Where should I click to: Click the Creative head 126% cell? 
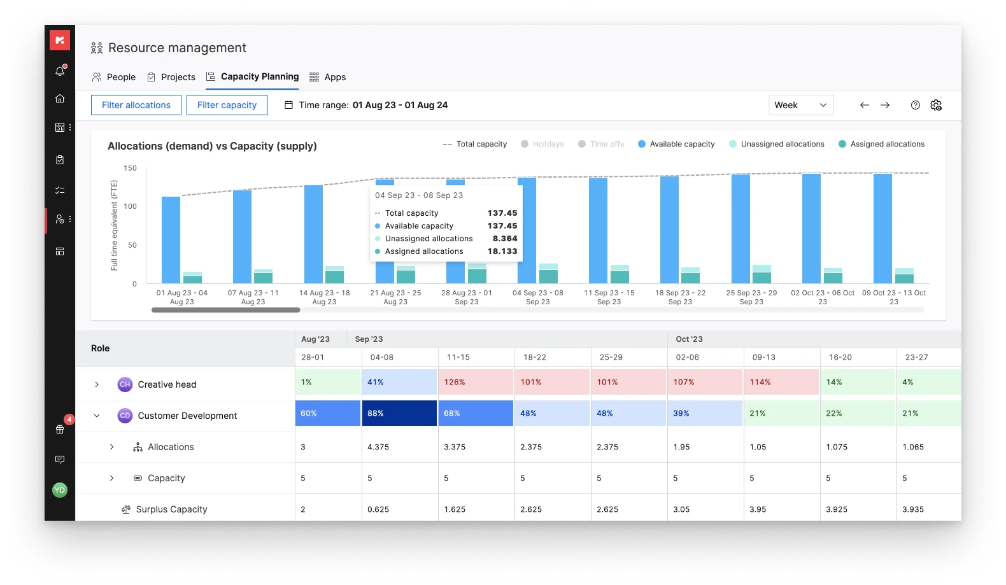(476, 382)
